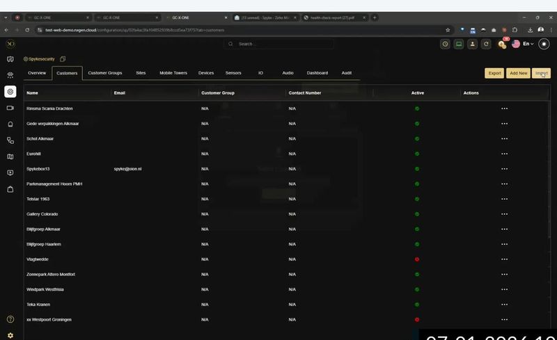Focus the Search input field
The height and width of the screenshot is (340, 557).
click(x=279, y=44)
